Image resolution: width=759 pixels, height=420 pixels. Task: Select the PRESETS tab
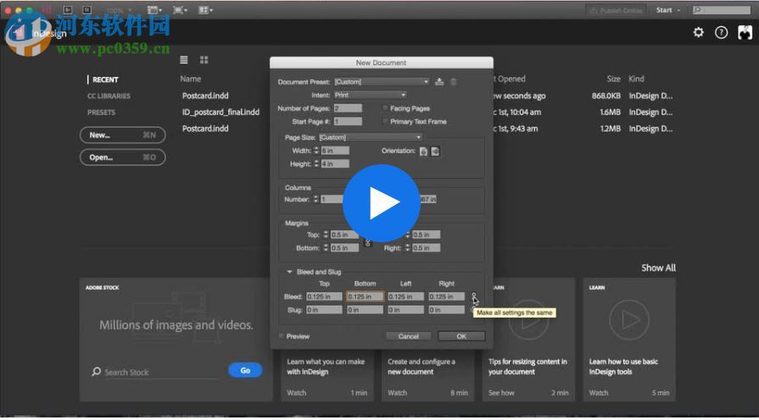[x=101, y=112]
